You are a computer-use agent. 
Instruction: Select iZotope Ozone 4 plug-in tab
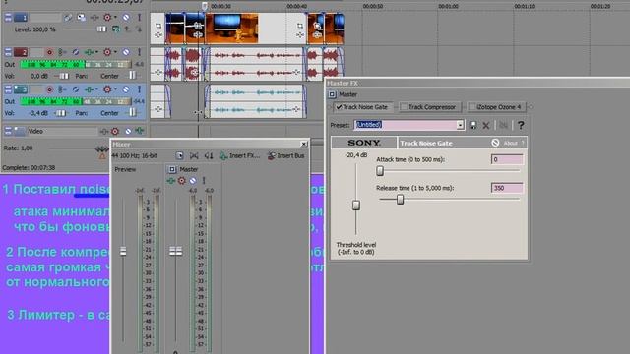[496, 107]
